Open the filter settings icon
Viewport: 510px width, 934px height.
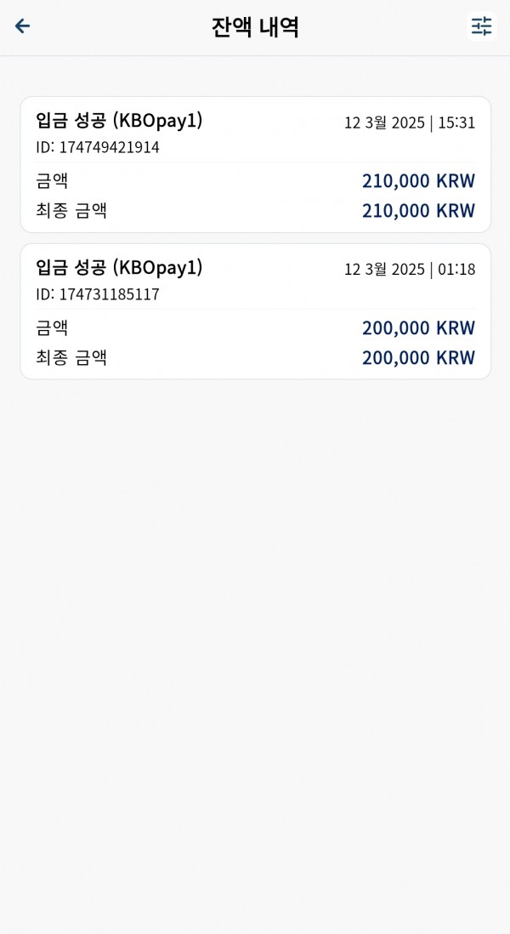(481, 26)
